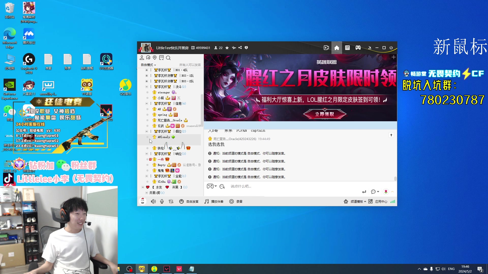488x274 pixels.
Task: Favorite the channel with the star icon
Action: pyautogui.click(x=227, y=48)
